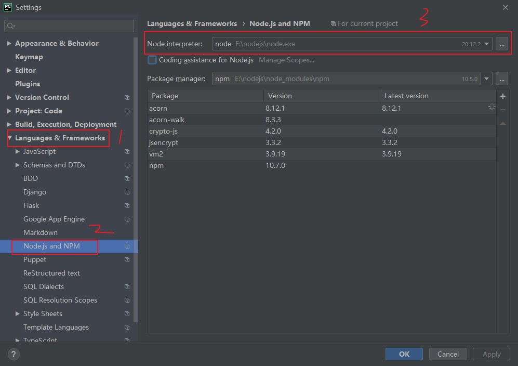The height and width of the screenshot is (366, 518).
Task: Click the Node interpreter path field
Action: [x=352, y=44]
